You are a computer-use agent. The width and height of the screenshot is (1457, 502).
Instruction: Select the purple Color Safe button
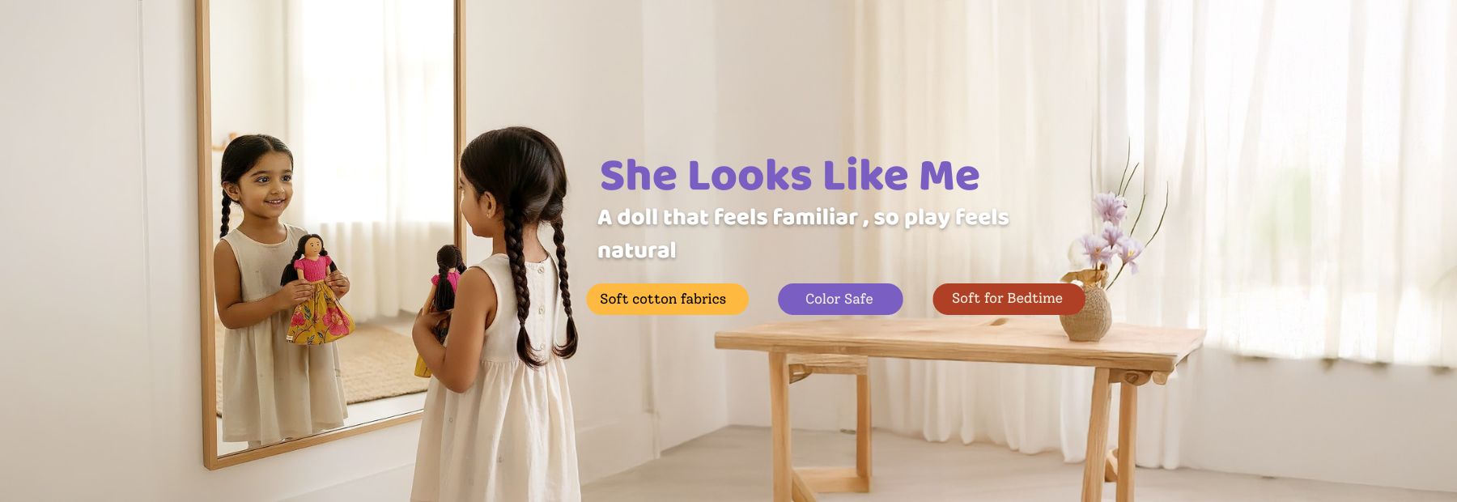click(840, 299)
